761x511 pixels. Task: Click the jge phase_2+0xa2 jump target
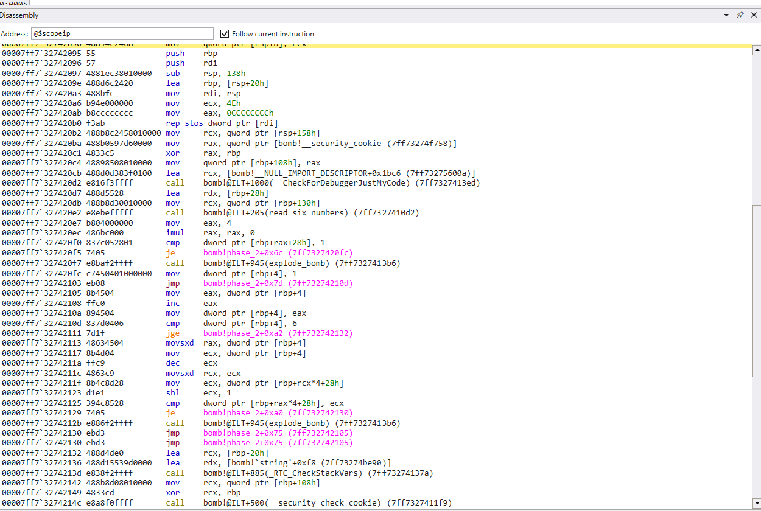coord(278,333)
